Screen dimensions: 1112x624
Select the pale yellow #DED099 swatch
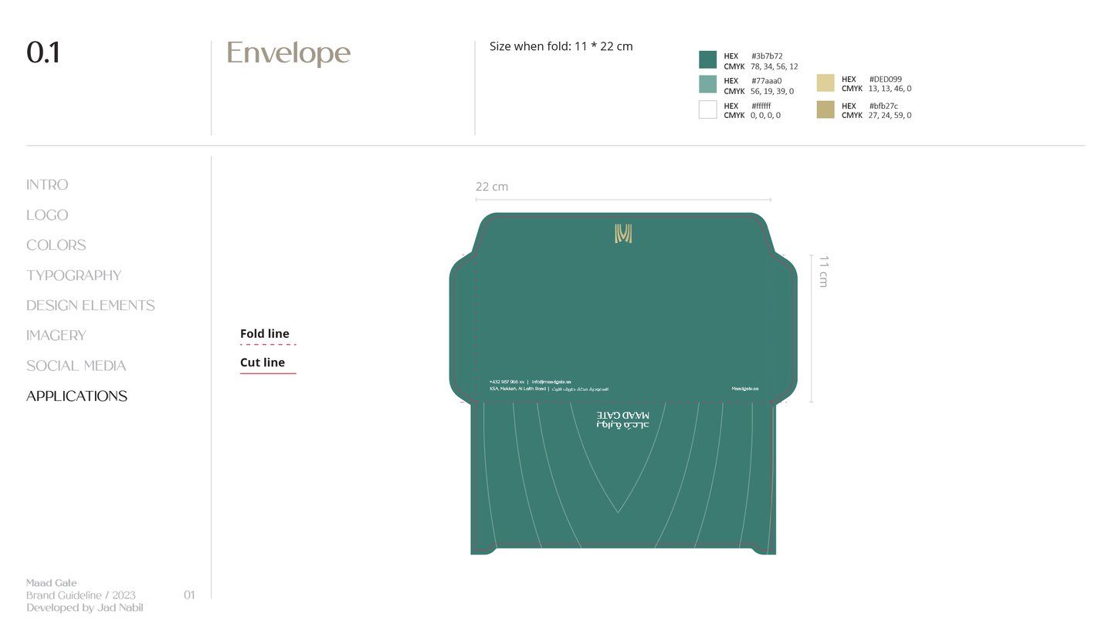point(826,83)
